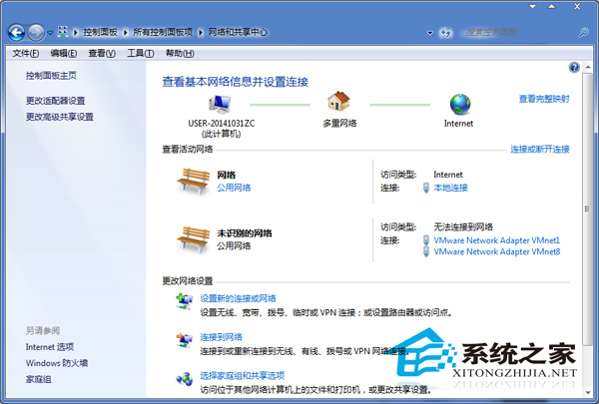Click the USER-20141031ZC computer icon
This screenshot has width=599, height=404.
(220, 105)
